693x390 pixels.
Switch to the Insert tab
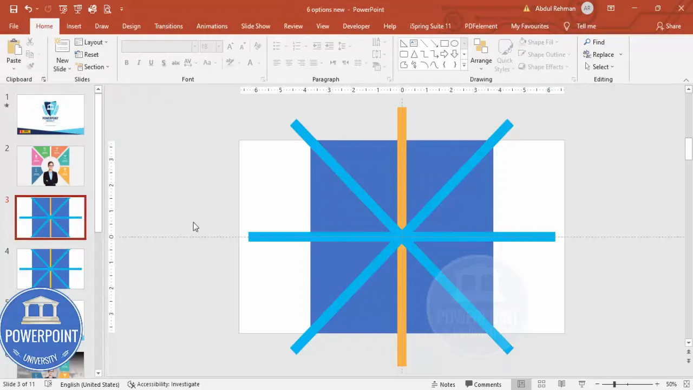74,26
